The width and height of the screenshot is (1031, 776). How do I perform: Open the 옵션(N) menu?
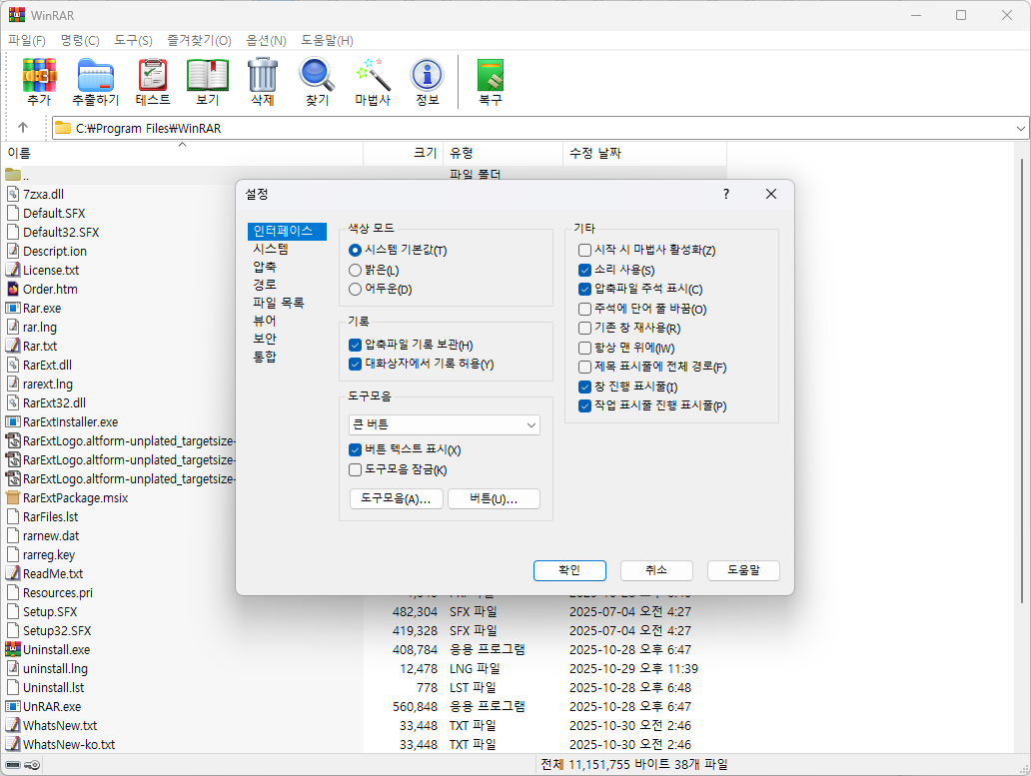(x=267, y=41)
